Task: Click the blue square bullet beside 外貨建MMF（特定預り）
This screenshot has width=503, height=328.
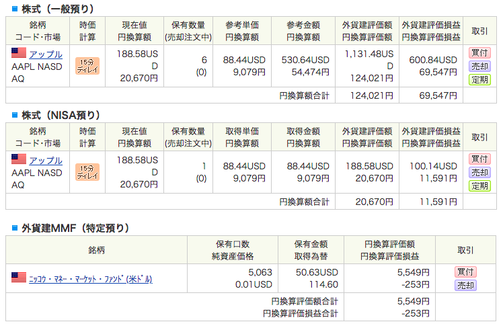Action: [14, 228]
